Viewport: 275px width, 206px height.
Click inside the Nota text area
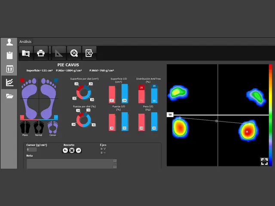tap(70, 164)
